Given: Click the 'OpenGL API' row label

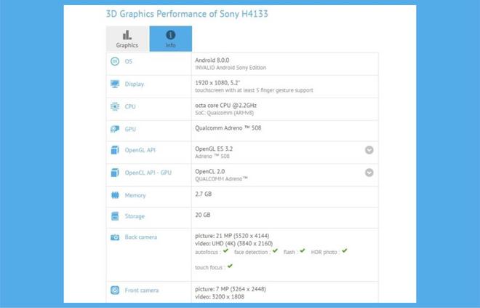Looking at the screenshot, I should click(140, 150).
